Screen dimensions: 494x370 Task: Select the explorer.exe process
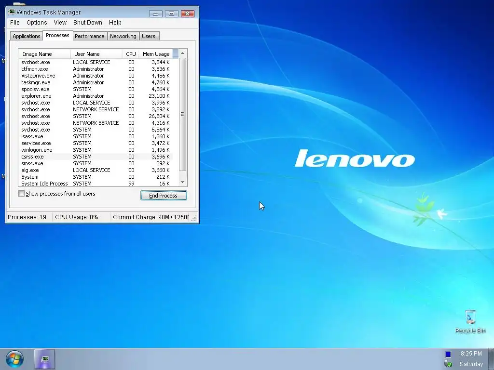96,96
